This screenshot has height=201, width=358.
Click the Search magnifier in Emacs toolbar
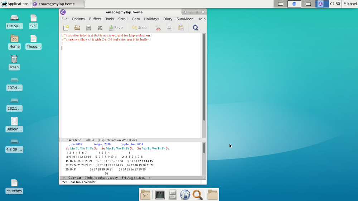pos(195,28)
